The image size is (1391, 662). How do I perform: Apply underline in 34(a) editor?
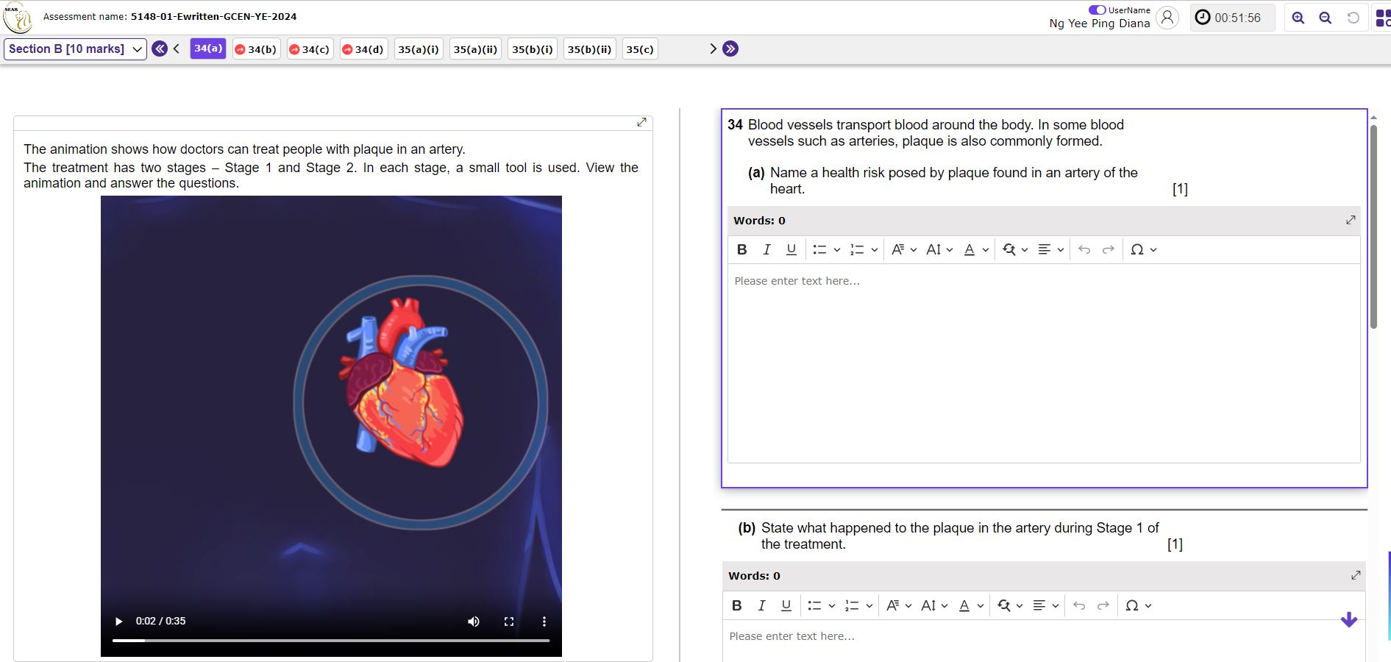(791, 250)
